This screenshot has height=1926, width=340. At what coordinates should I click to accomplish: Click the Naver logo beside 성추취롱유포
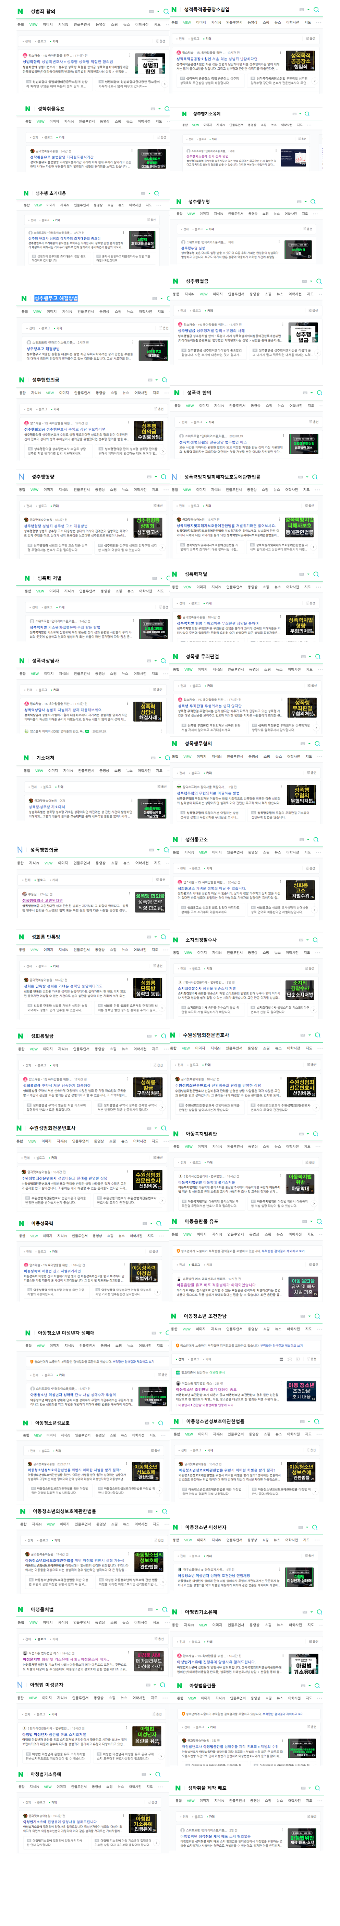click(27, 109)
